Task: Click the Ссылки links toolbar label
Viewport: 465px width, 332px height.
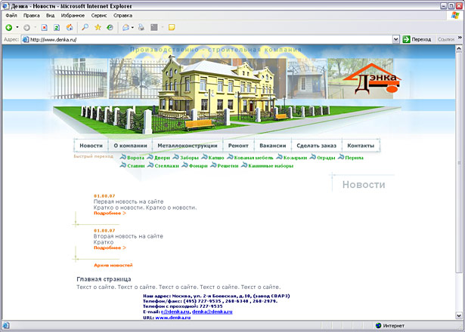Action: (446, 39)
